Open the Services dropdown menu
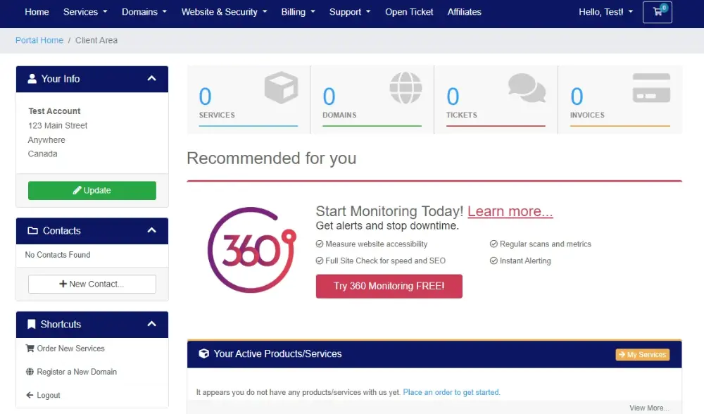 click(85, 12)
